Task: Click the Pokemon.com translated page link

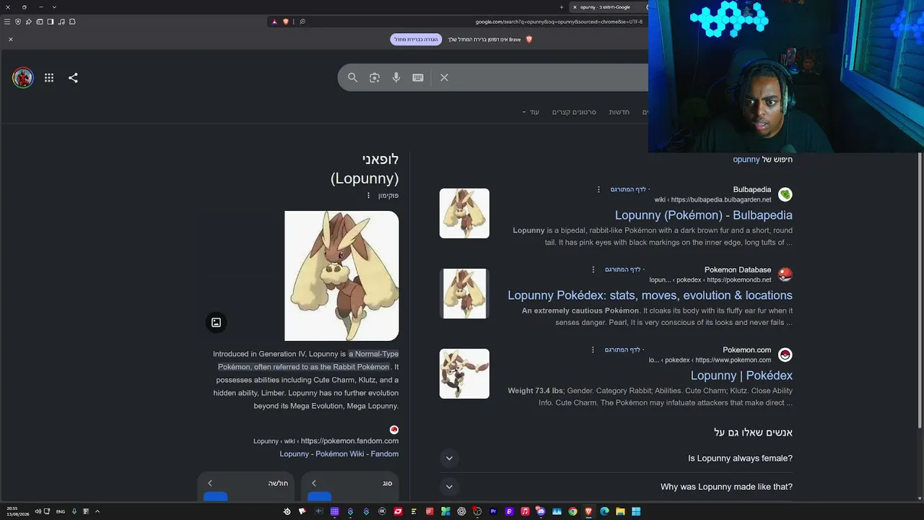Action: [x=623, y=350]
